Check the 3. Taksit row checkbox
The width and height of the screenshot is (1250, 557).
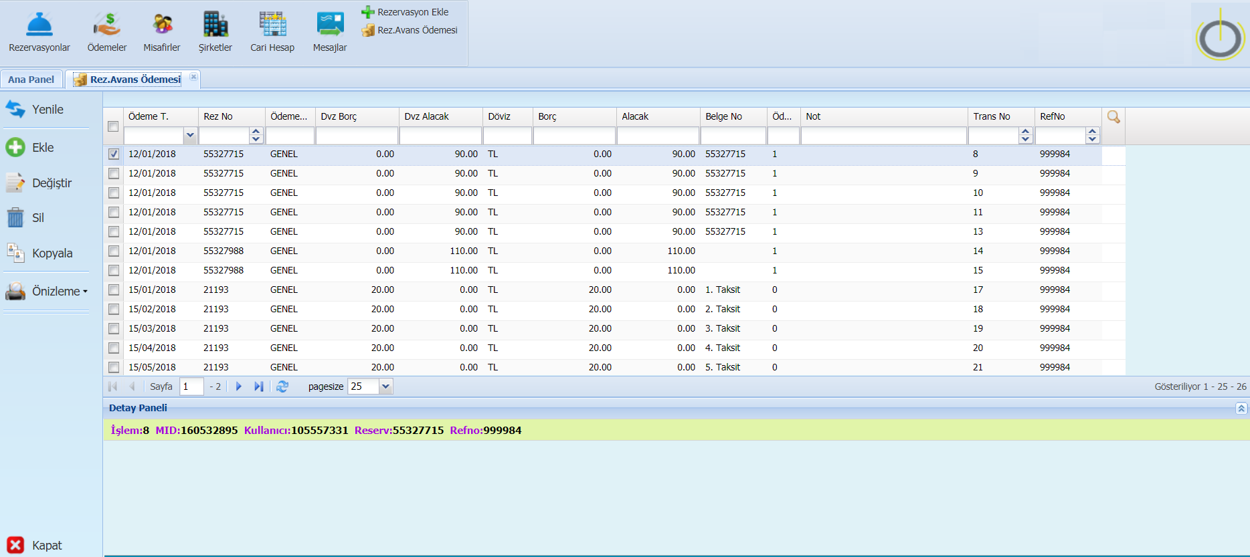tap(114, 328)
